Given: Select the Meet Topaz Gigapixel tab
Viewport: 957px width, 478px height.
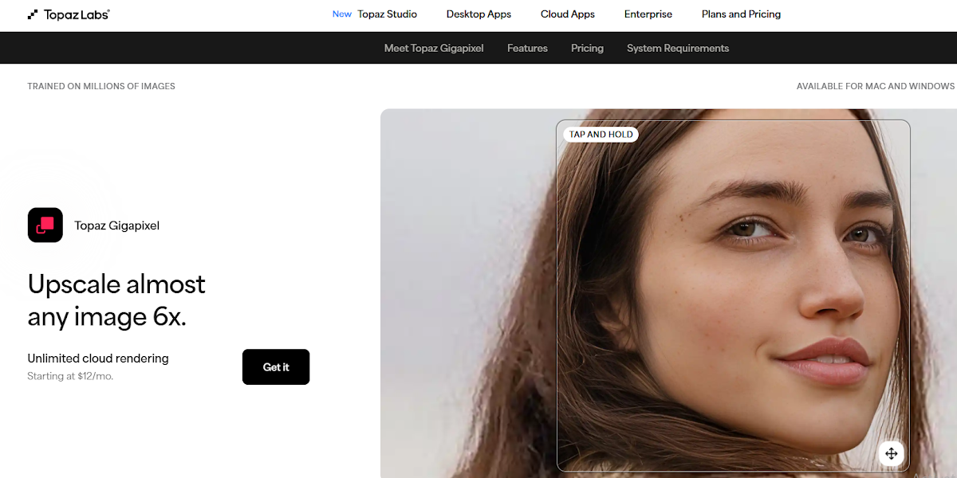Looking at the screenshot, I should coord(434,48).
